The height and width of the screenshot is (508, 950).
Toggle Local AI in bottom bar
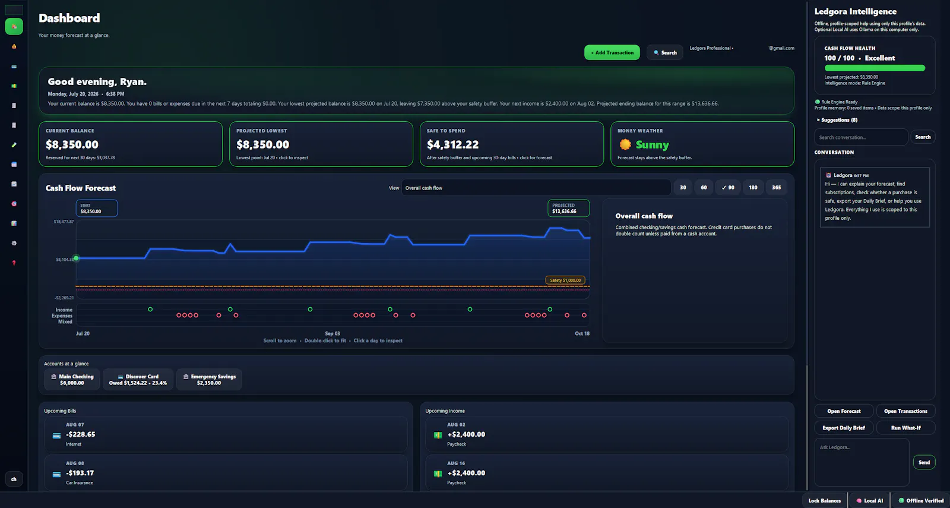869,500
